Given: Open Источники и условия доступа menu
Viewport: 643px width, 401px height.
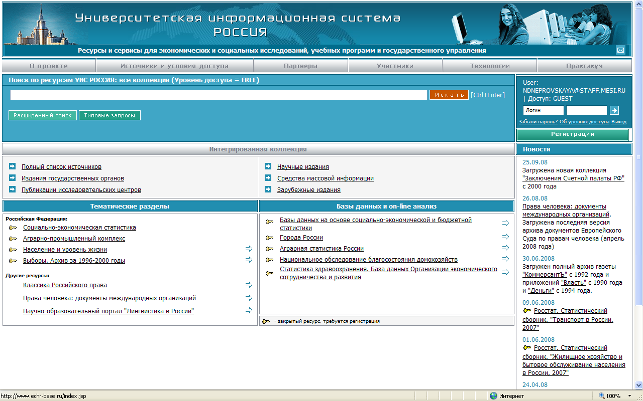Looking at the screenshot, I should pyautogui.click(x=175, y=66).
